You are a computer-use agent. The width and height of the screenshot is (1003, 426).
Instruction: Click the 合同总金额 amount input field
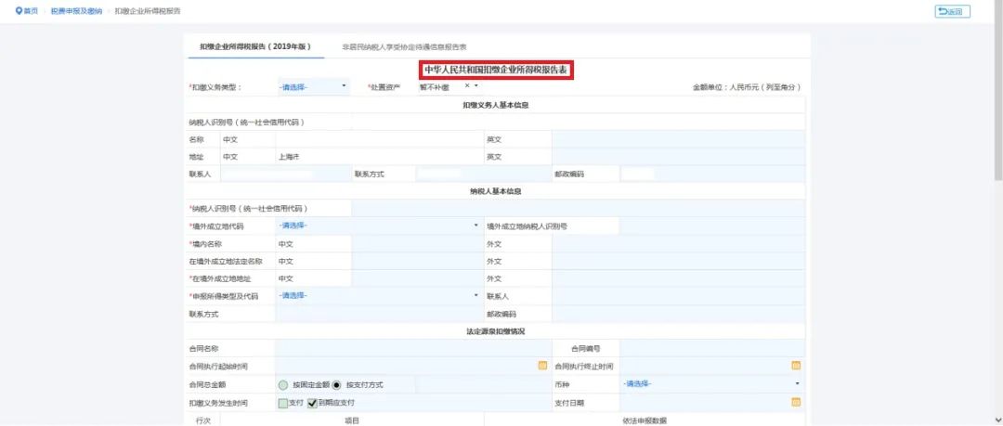tap(483, 384)
